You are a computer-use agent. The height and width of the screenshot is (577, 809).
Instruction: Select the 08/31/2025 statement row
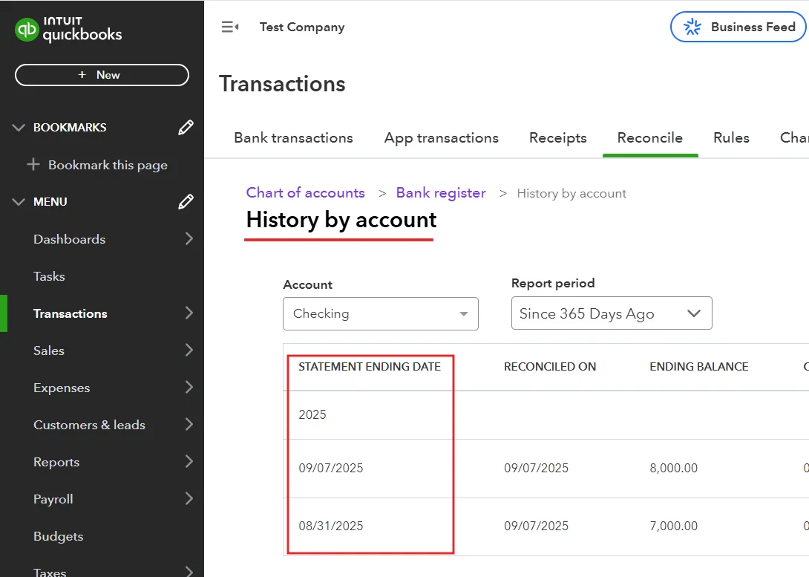click(x=331, y=526)
